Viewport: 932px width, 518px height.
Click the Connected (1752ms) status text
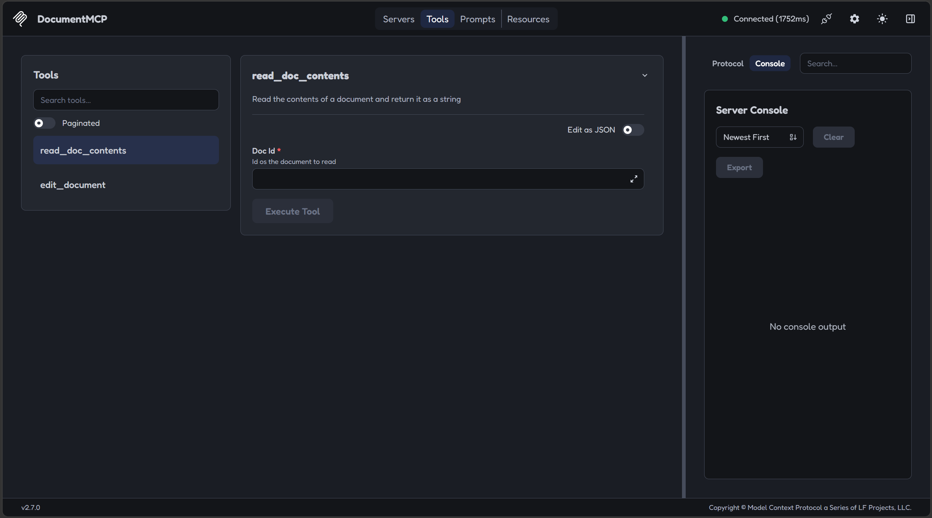tap(771, 19)
